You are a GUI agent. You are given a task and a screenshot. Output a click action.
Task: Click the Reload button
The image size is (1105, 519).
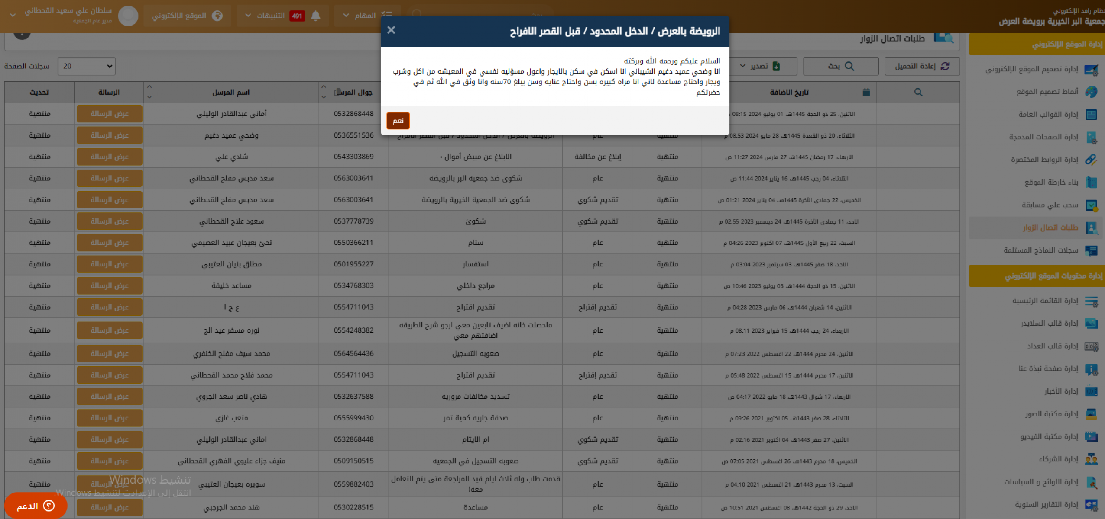coord(922,66)
